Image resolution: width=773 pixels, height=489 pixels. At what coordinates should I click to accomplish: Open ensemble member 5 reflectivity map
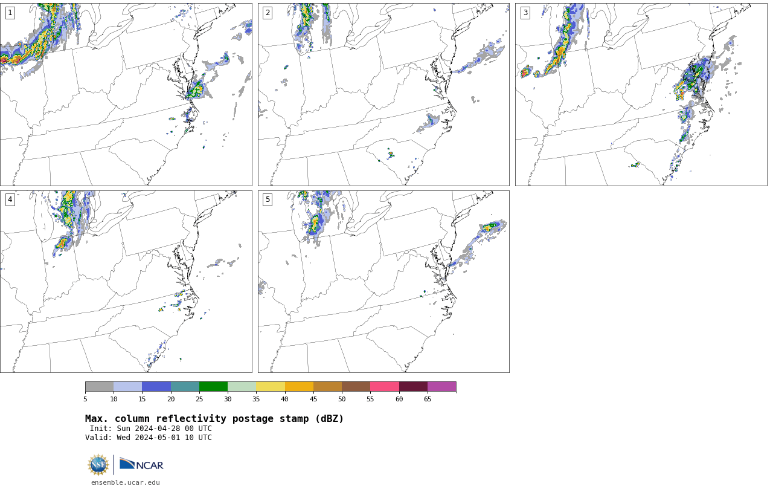coord(383,282)
